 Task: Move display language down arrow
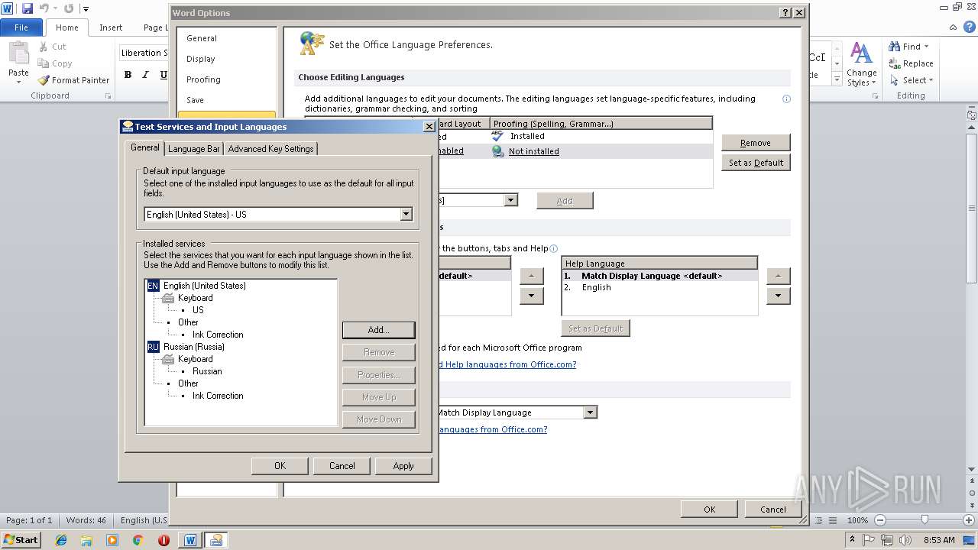[532, 296]
